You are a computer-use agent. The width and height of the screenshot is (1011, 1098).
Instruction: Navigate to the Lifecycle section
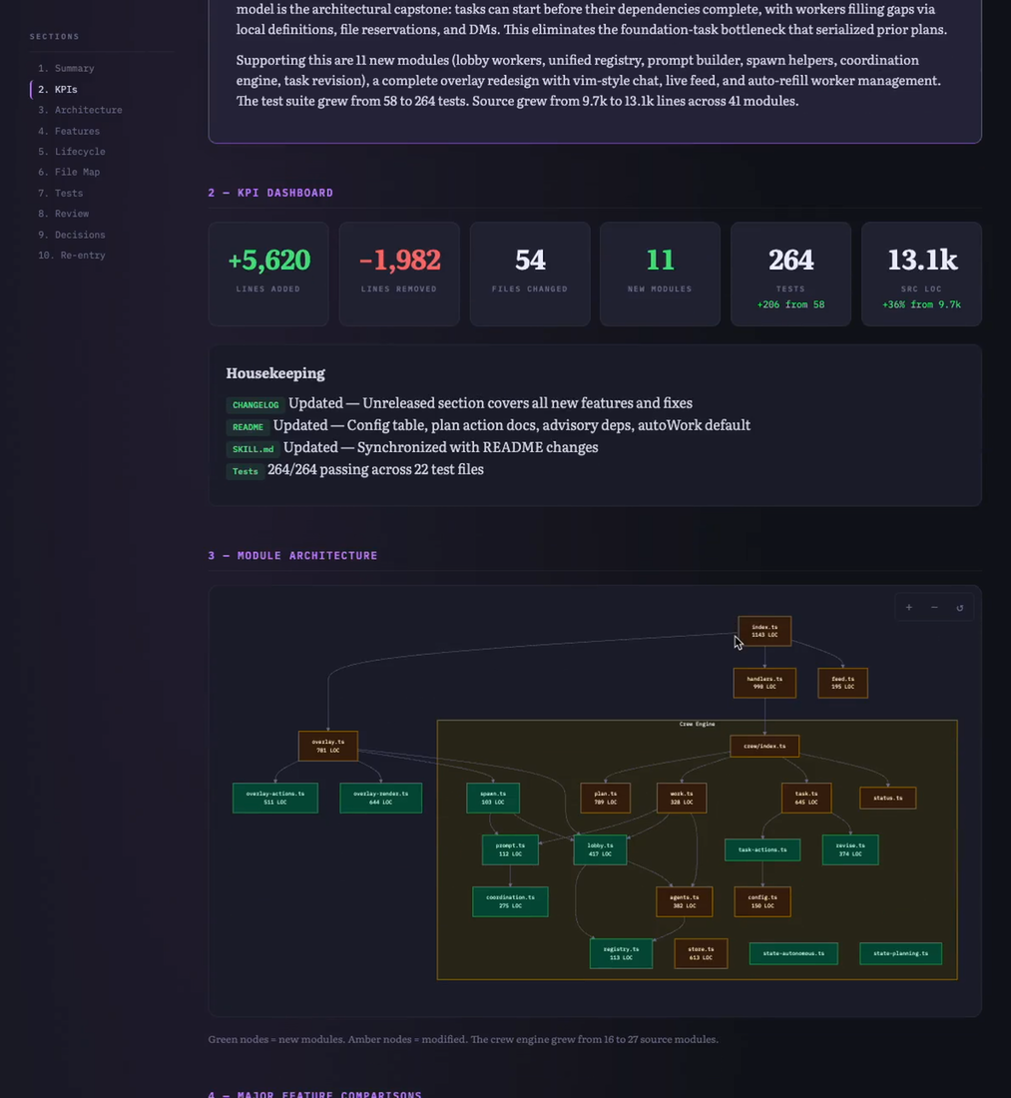click(x=72, y=152)
